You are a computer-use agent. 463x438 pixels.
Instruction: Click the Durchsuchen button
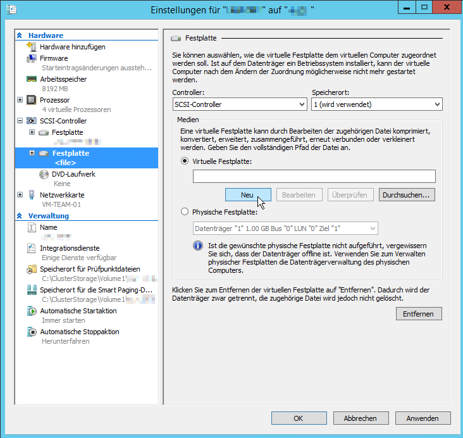point(407,195)
